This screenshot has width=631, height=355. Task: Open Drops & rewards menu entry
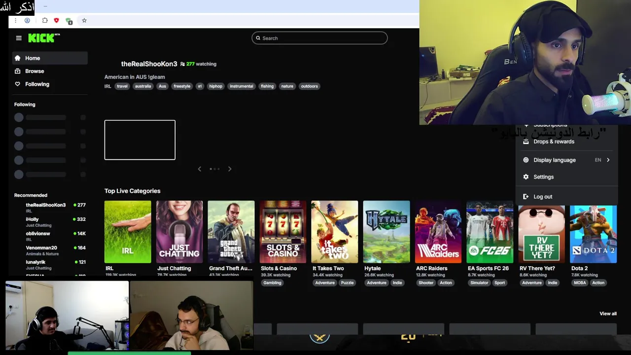click(566, 142)
